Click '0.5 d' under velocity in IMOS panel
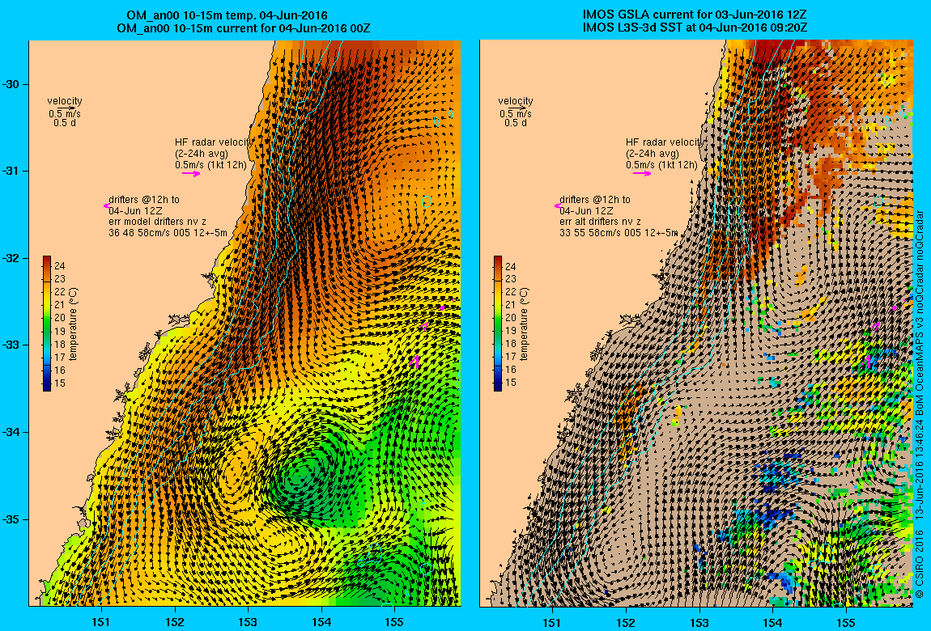Viewport: 931px width, 631px height. pos(516,123)
